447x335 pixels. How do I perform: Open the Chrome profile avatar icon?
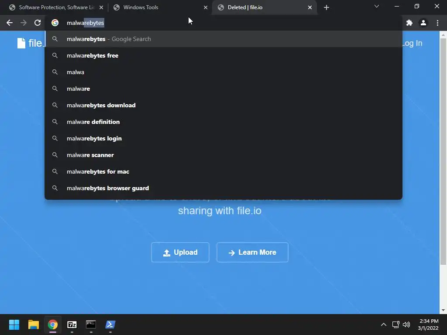(423, 23)
